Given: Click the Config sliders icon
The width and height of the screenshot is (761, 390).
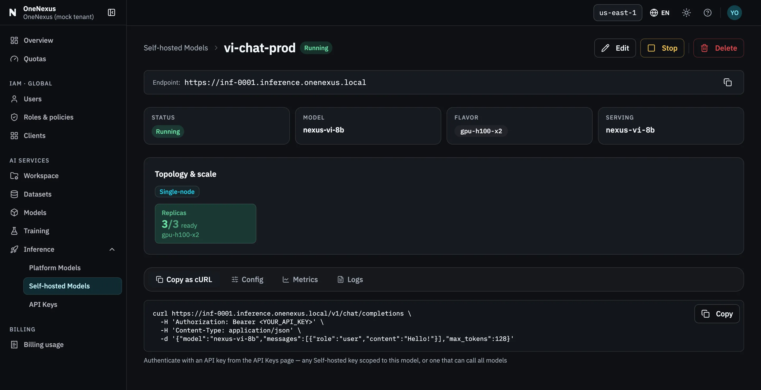Looking at the screenshot, I should click(x=235, y=279).
